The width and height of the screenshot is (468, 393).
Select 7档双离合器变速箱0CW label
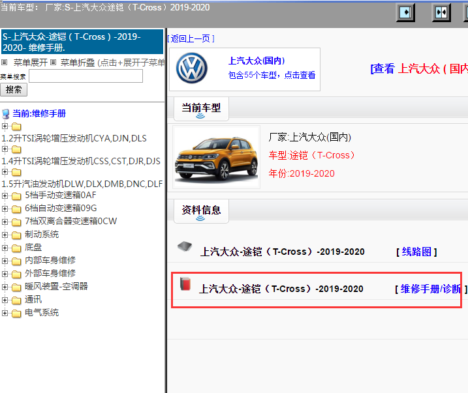click(x=70, y=222)
